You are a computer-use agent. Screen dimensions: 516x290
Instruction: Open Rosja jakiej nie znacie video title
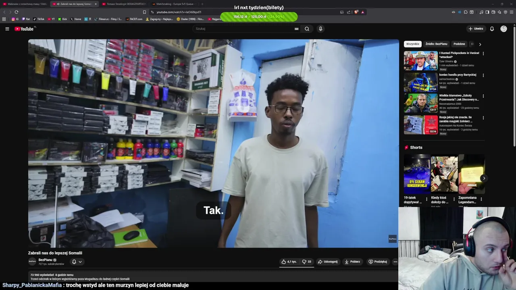point(456,119)
